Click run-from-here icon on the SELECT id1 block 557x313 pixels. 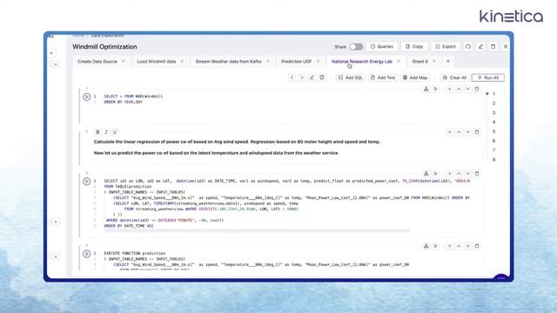tap(435, 174)
